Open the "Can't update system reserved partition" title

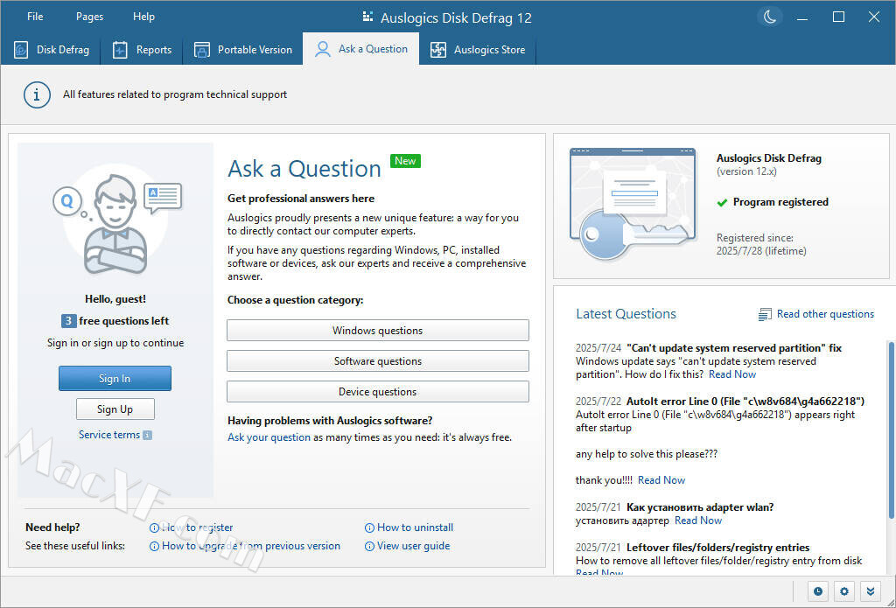click(734, 348)
